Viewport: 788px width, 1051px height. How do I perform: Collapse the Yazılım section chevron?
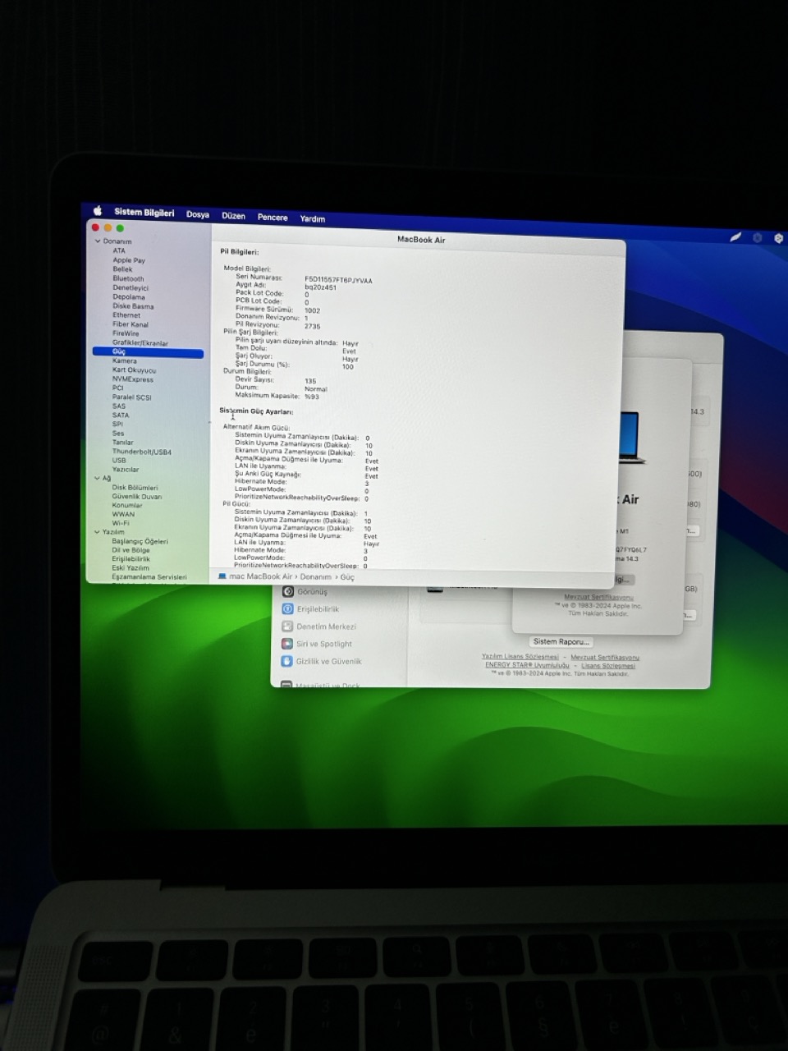tap(97, 532)
